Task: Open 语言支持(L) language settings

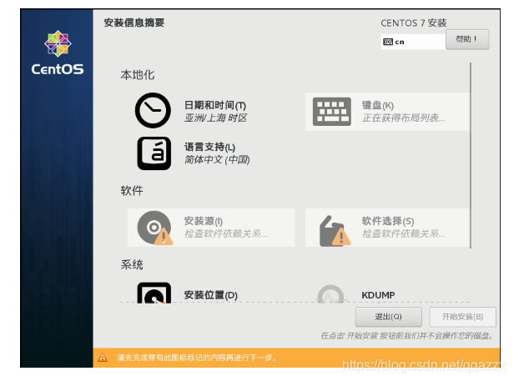Action: tap(209, 147)
